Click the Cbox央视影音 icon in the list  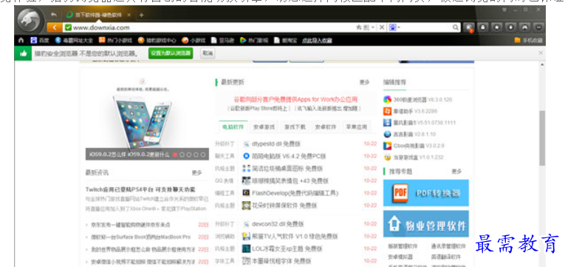pos(387,146)
